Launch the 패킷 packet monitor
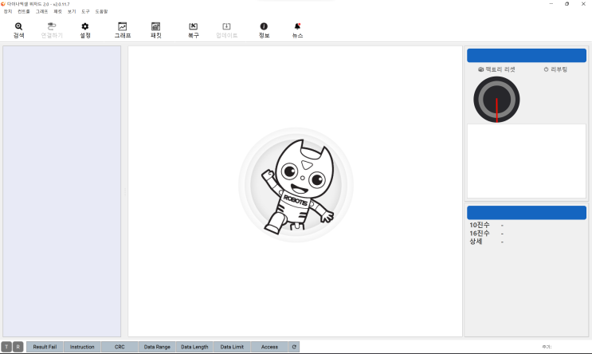Screen dimensions: 592x354 click(156, 30)
